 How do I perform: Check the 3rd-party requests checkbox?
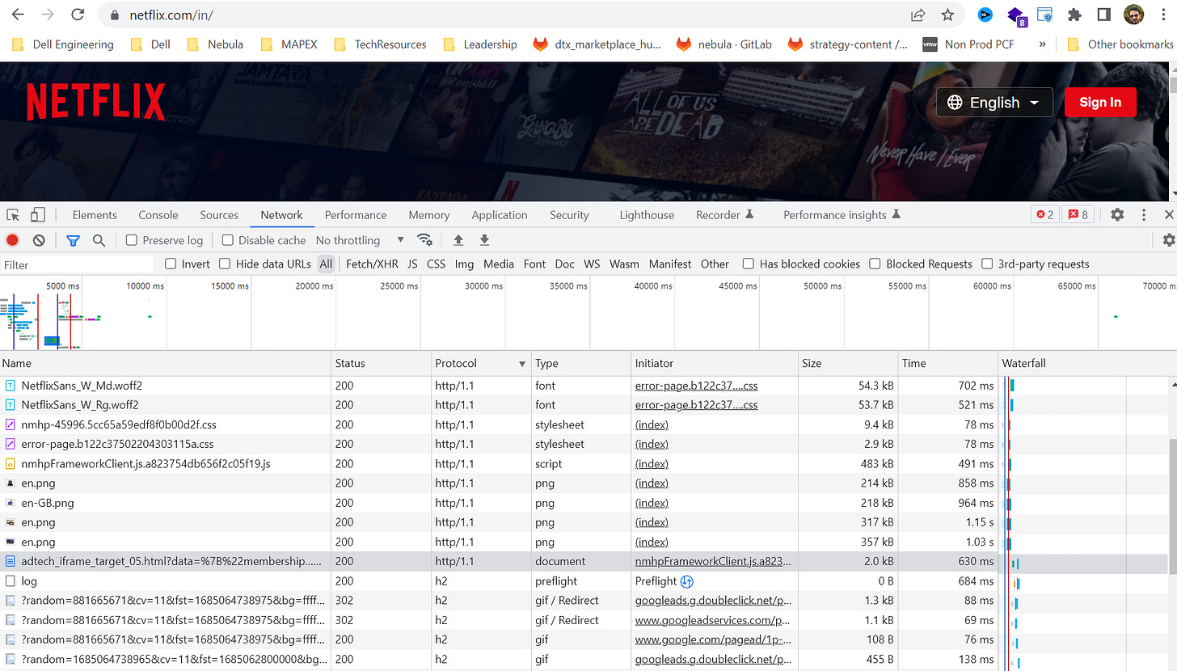point(987,264)
